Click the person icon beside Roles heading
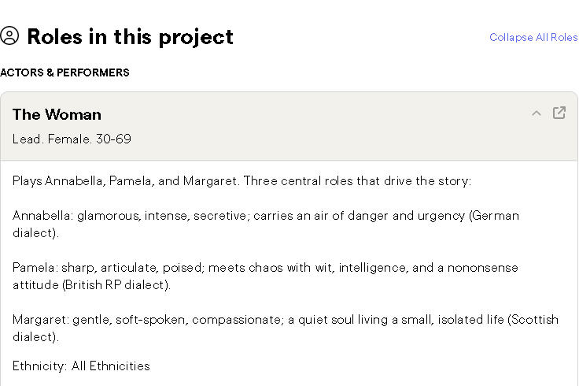579x386 pixels. click(9, 36)
